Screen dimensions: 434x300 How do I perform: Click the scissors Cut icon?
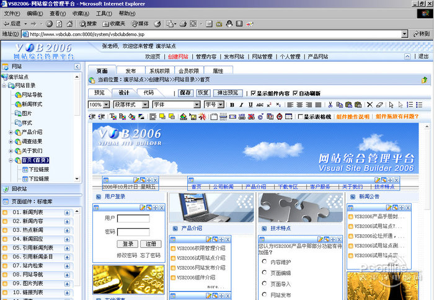[x=330, y=105]
